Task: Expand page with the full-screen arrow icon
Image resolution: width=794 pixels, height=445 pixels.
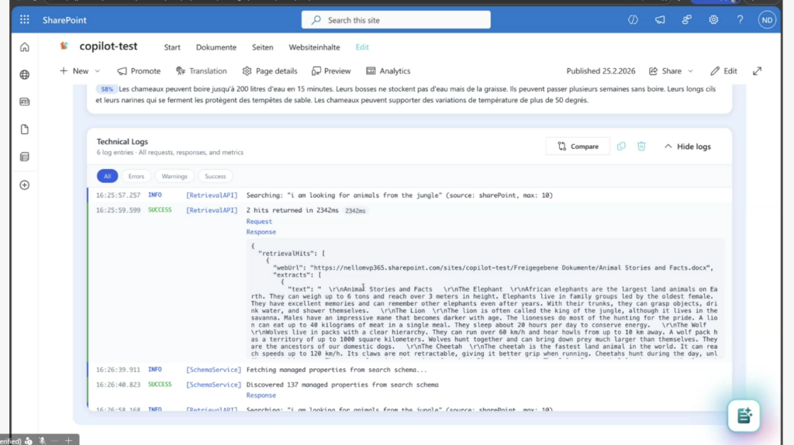Action: click(757, 71)
